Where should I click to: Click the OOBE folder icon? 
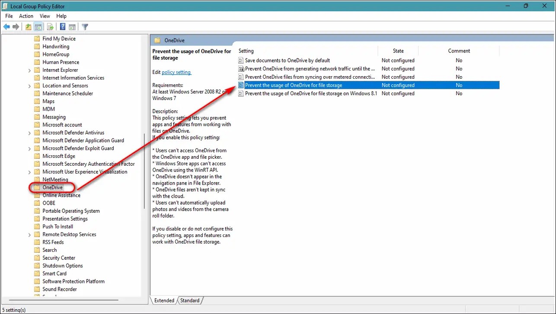(37, 203)
